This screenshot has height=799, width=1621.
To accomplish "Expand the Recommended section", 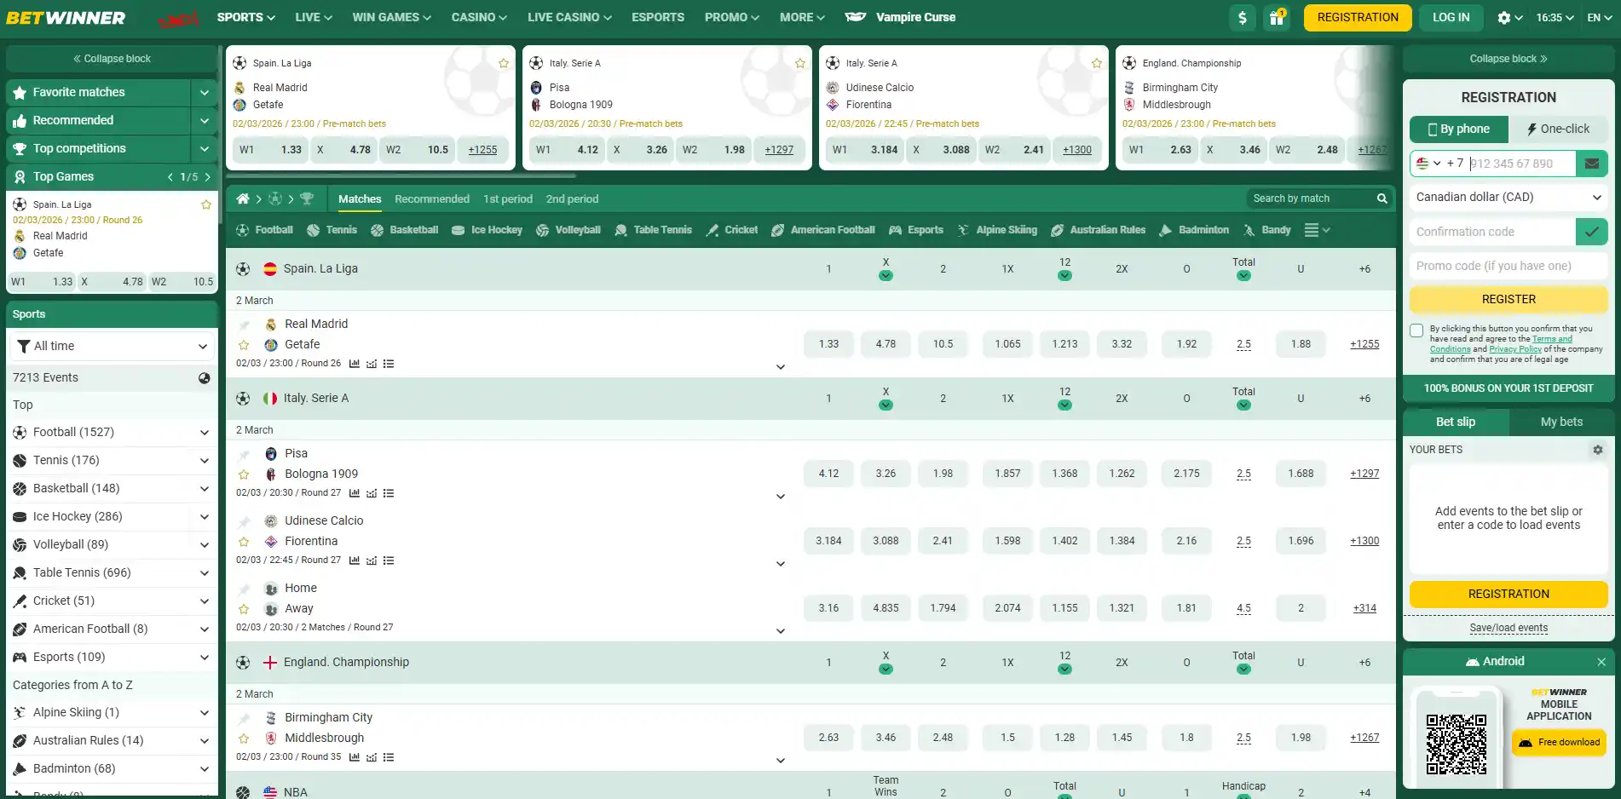I will coord(205,120).
